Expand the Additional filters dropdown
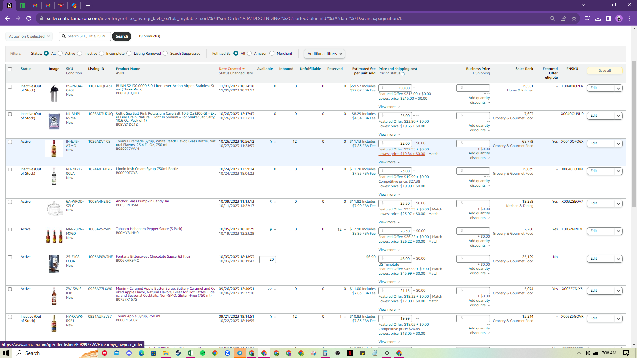637x358 pixels. coord(324,54)
